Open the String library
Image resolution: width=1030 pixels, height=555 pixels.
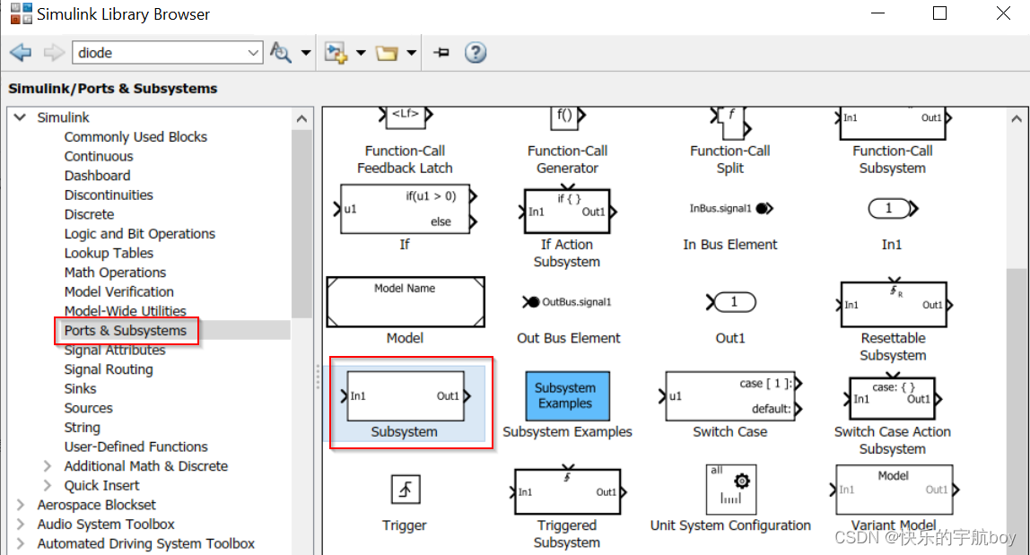pos(83,428)
